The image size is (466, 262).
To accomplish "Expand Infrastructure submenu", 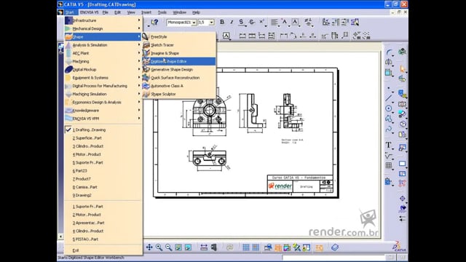I will click(x=103, y=20).
